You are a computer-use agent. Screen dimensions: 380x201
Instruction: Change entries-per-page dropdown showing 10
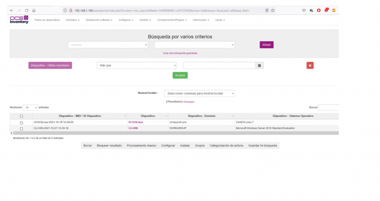pos(30,107)
